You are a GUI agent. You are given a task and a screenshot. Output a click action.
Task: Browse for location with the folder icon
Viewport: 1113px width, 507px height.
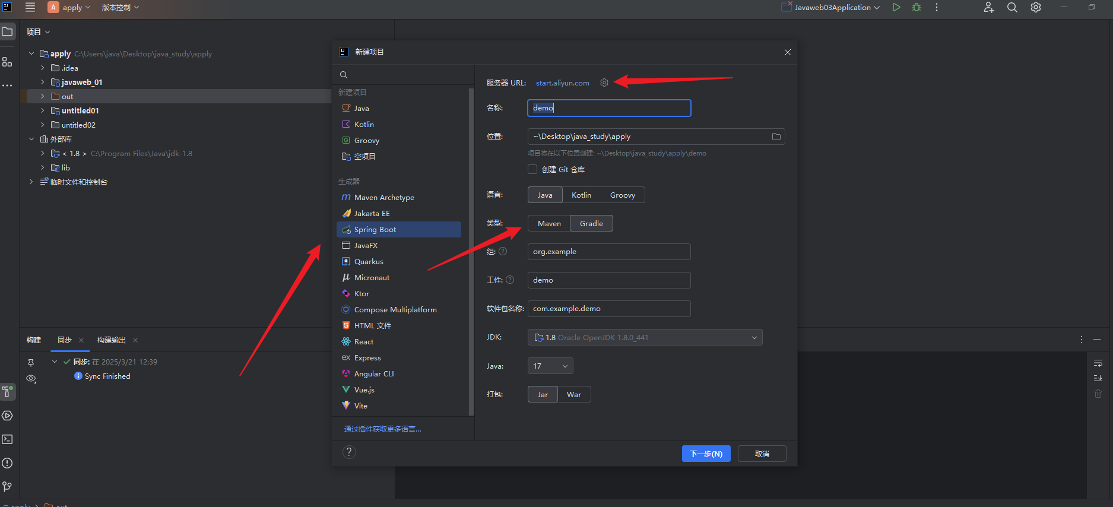[776, 137]
